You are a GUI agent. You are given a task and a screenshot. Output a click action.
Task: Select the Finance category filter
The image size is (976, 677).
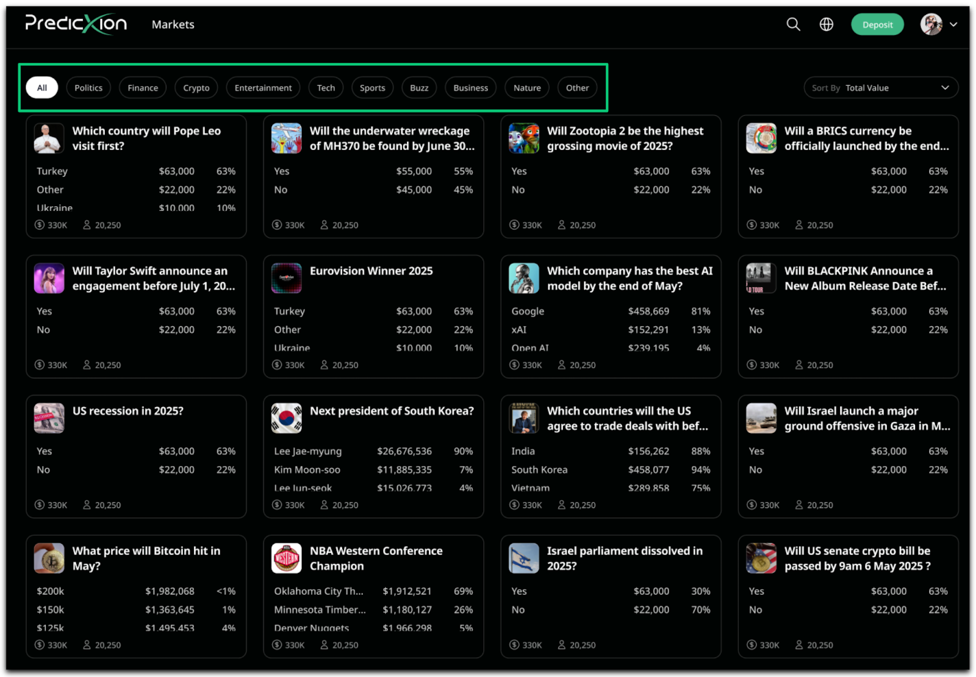coord(143,88)
